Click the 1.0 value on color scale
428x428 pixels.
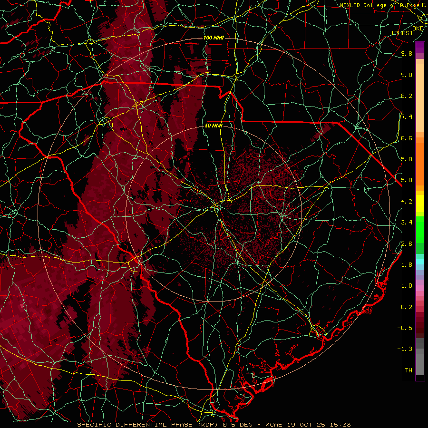407,286
